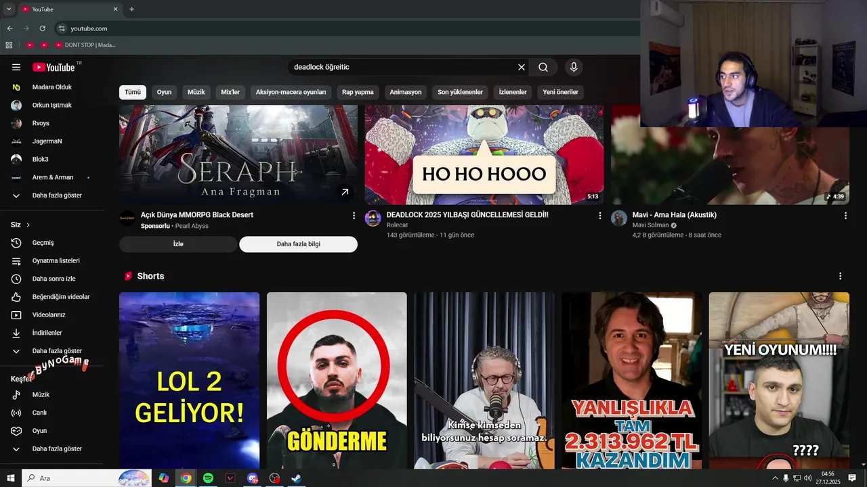This screenshot has height=487, width=867.
Task: Clear the search text with the X icon
Action: (x=522, y=67)
